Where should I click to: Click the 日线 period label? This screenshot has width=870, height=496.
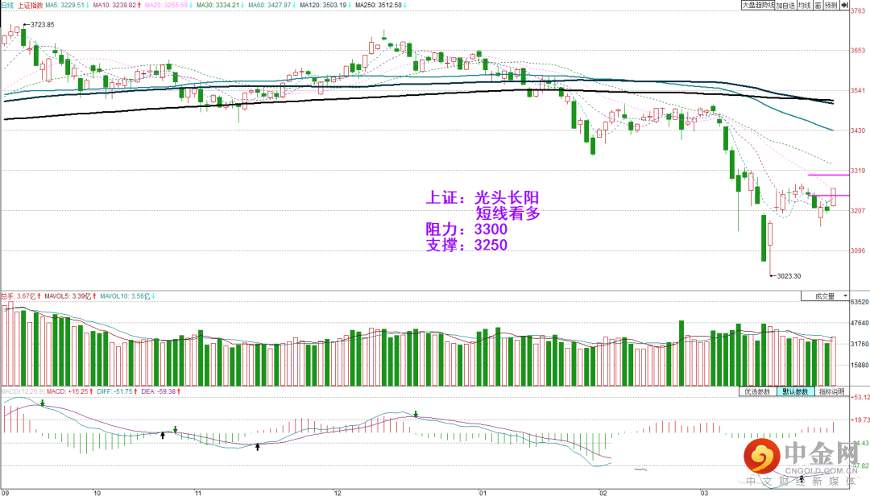tap(7, 5)
